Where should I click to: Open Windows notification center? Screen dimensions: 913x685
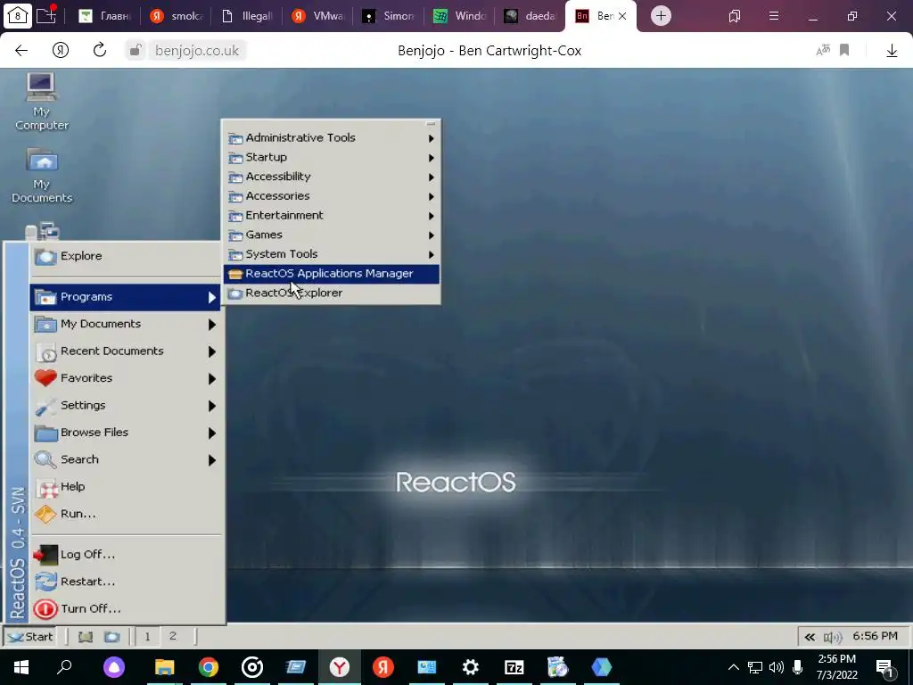click(x=884, y=667)
